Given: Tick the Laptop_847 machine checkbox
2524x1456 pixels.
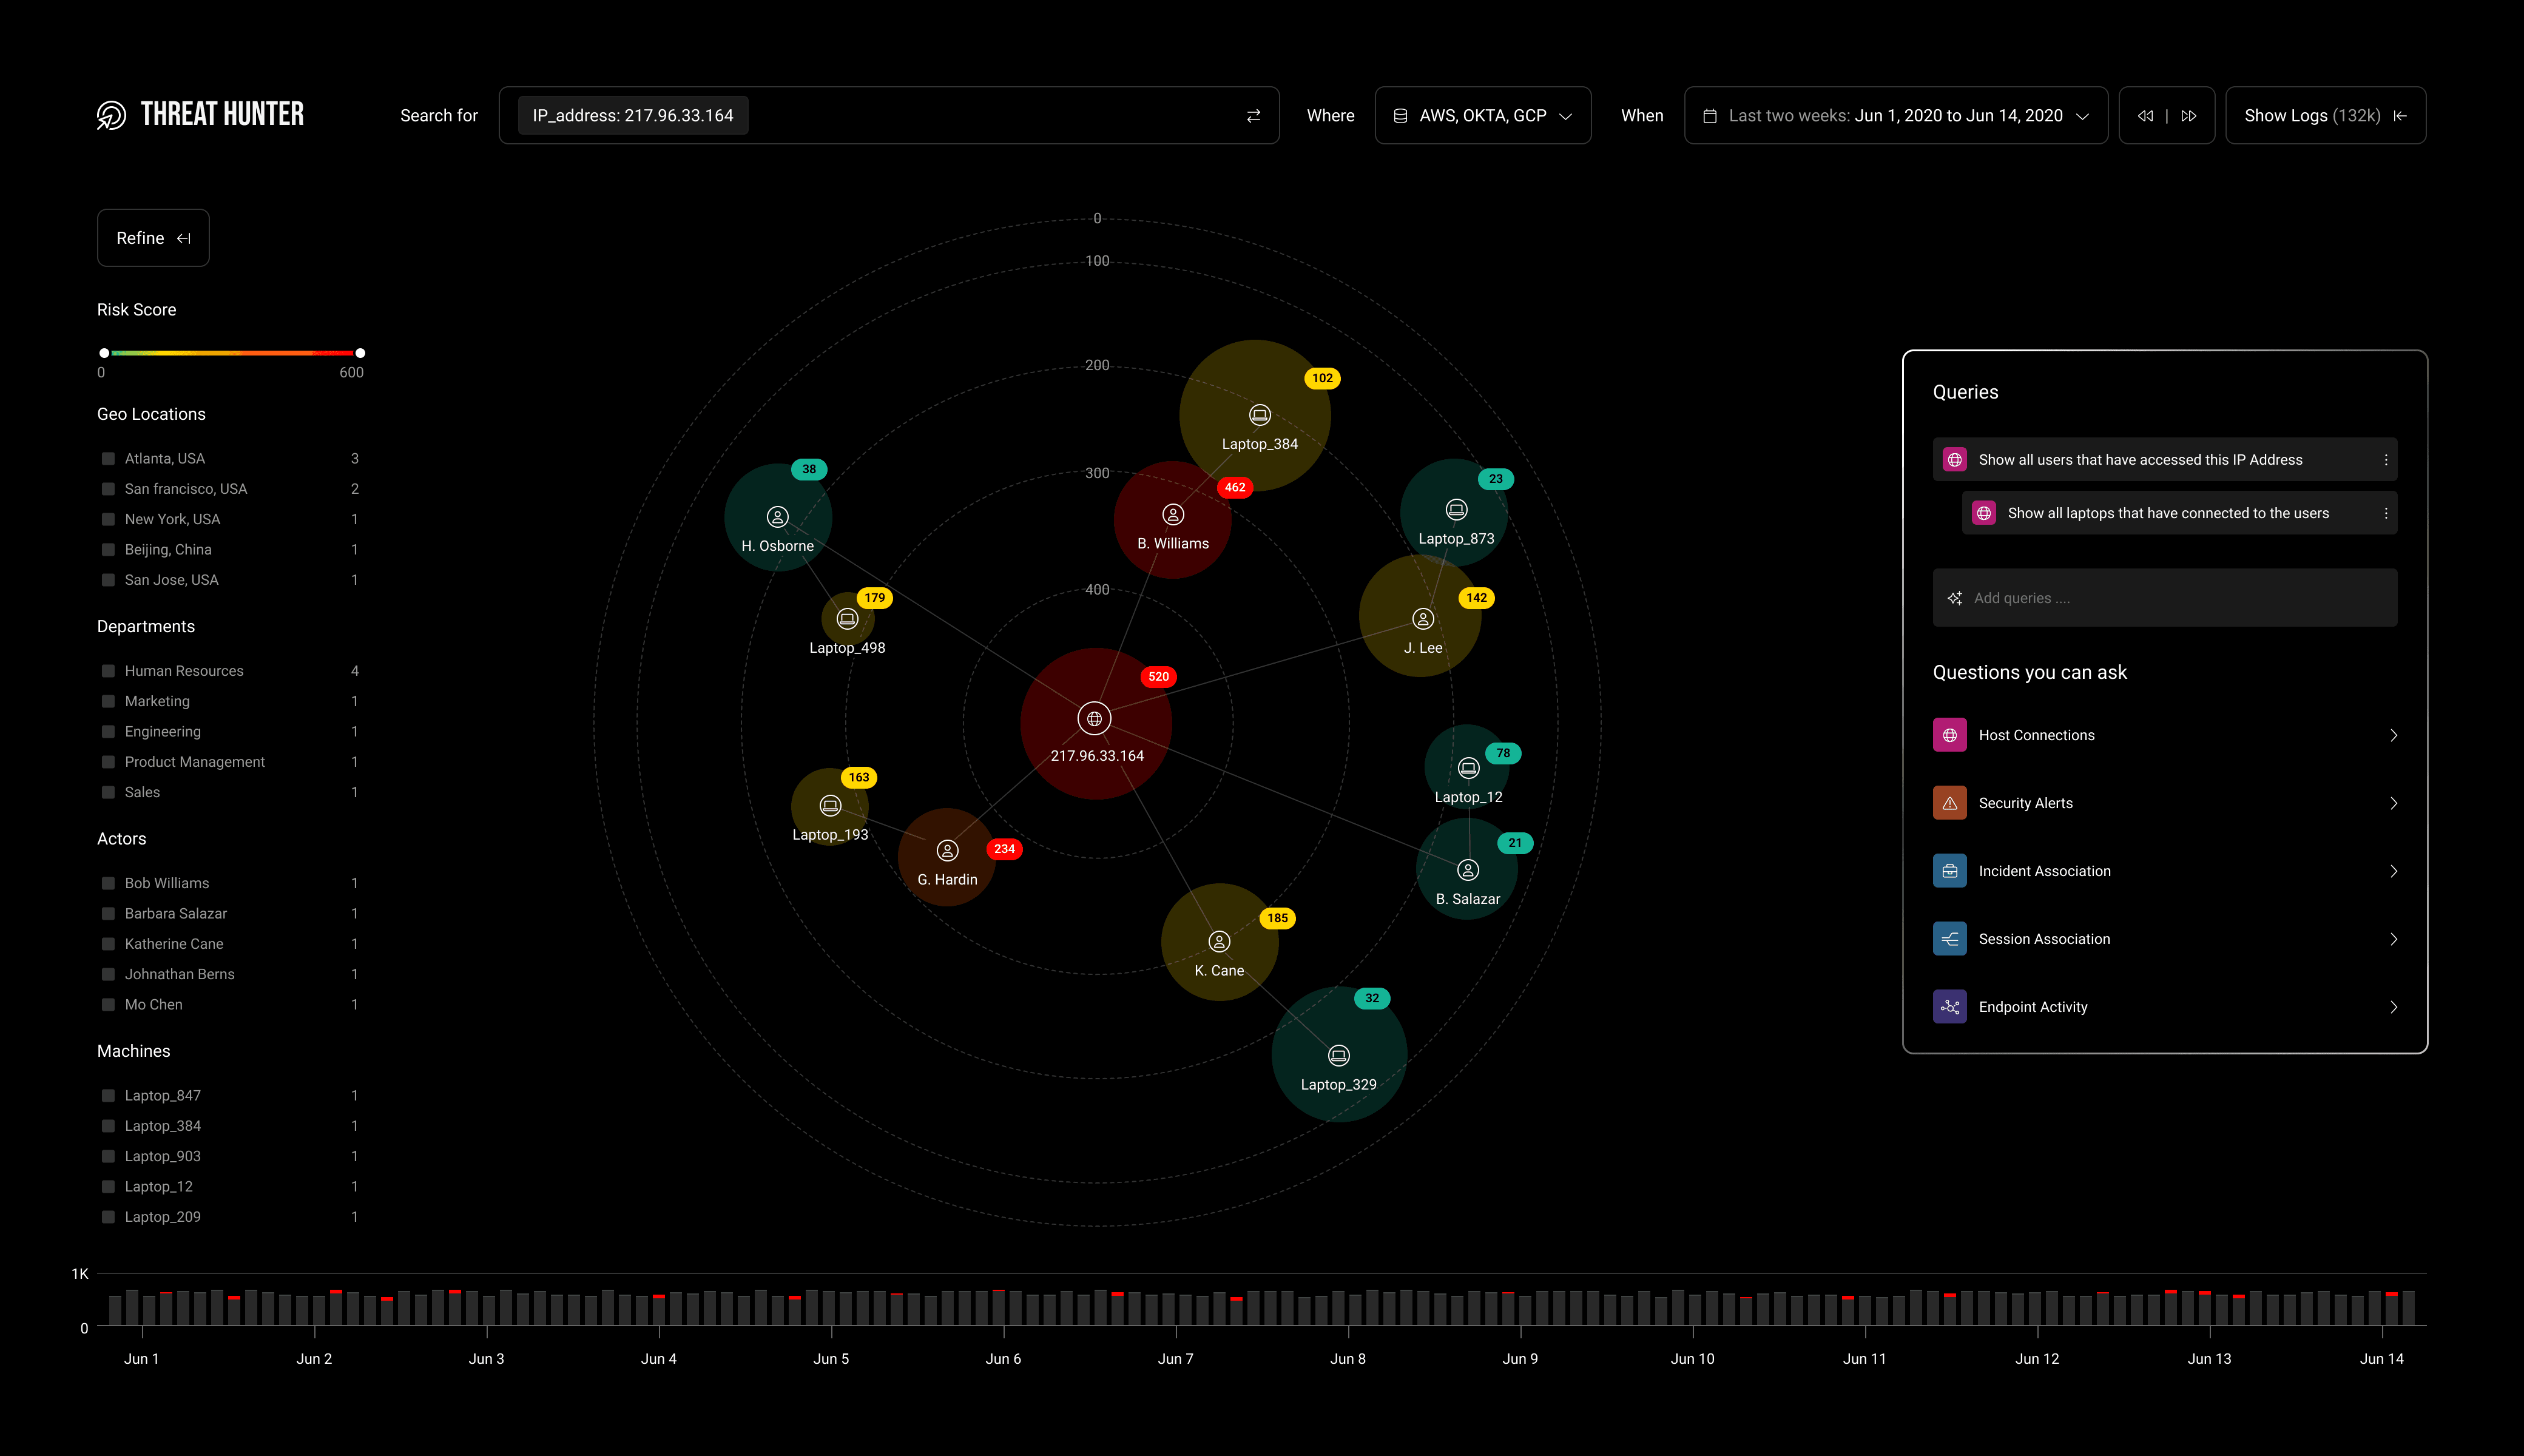Looking at the screenshot, I should pyautogui.click(x=108, y=1096).
